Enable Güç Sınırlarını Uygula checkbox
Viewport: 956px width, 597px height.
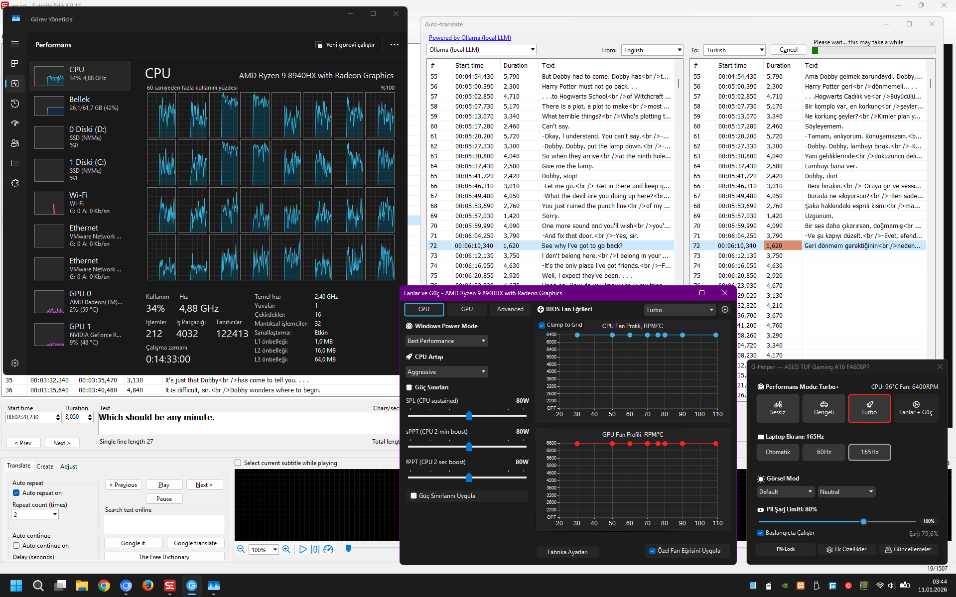tap(413, 496)
